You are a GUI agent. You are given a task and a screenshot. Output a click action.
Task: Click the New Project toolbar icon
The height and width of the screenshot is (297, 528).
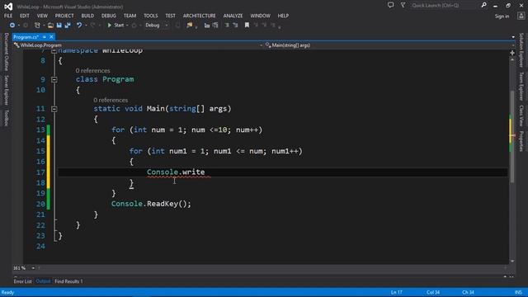point(37,26)
